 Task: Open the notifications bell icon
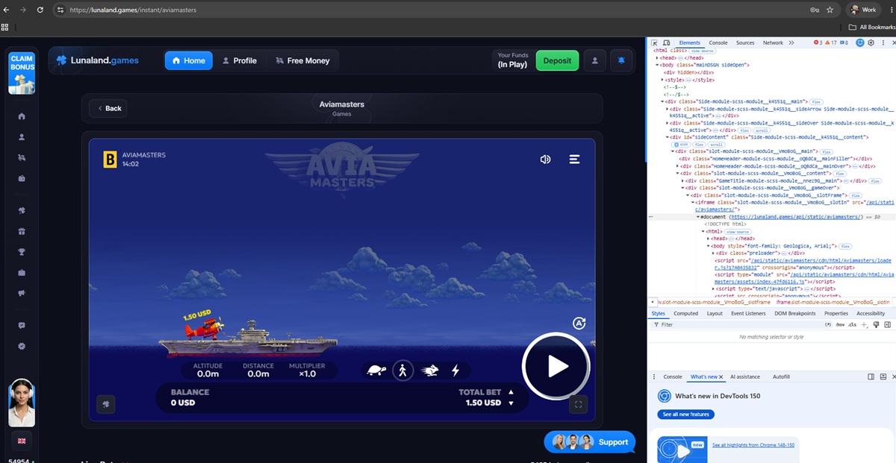(621, 60)
